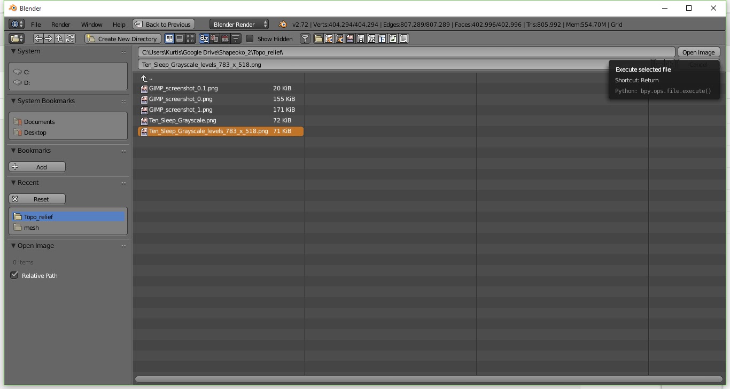Go forward to the next folder
Viewport: 730px width, 389px height.
click(x=49, y=38)
